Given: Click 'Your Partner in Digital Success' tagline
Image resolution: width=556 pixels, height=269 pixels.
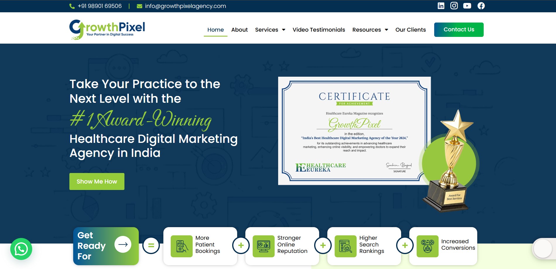Looking at the screenshot, I should pos(110,35).
